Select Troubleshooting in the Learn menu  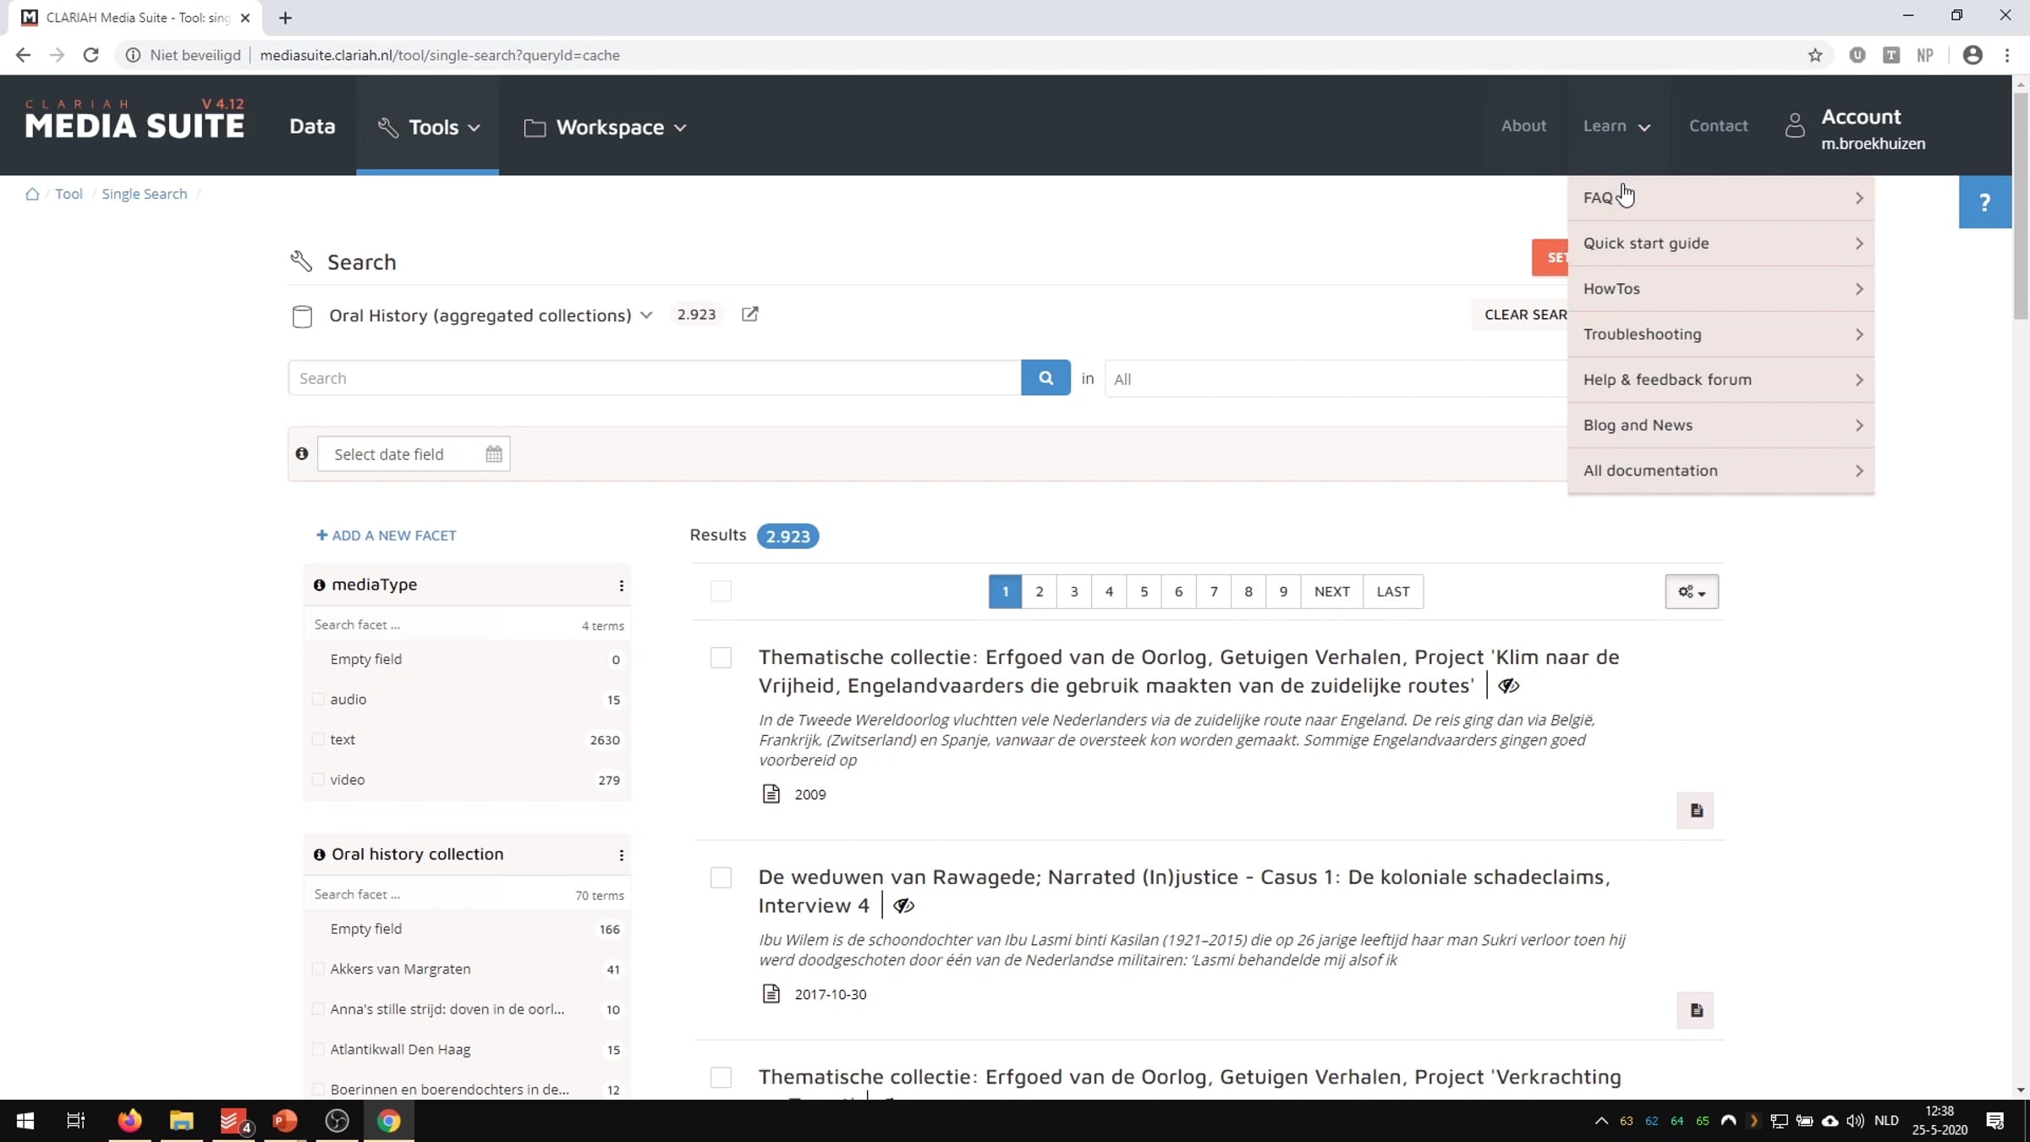(1721, 334)
